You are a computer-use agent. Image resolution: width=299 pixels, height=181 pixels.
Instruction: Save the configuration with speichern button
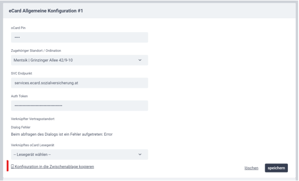[x=276, y=168]
